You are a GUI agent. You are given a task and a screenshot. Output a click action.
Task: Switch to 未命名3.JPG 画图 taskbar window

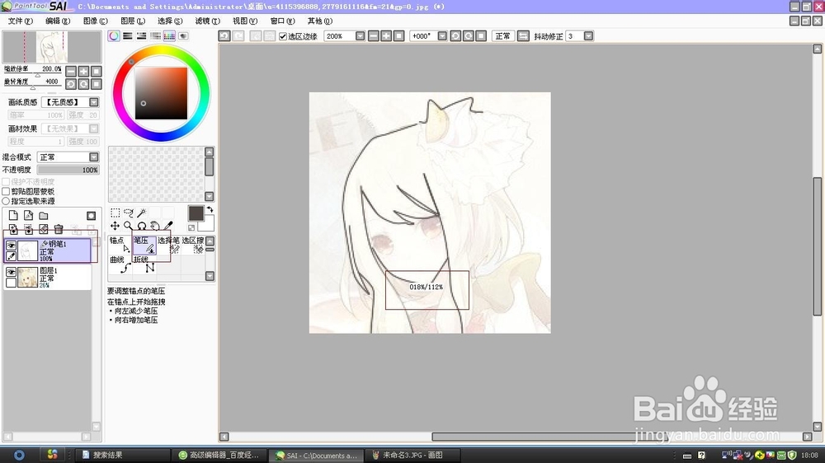coord(412,455)
